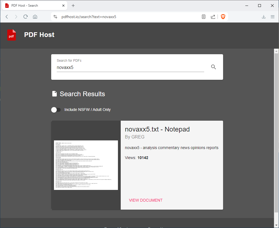Click the scrollbar up arrow
Image resolution: width=279 pixels, height=228 pixels.
pos(276,51)
